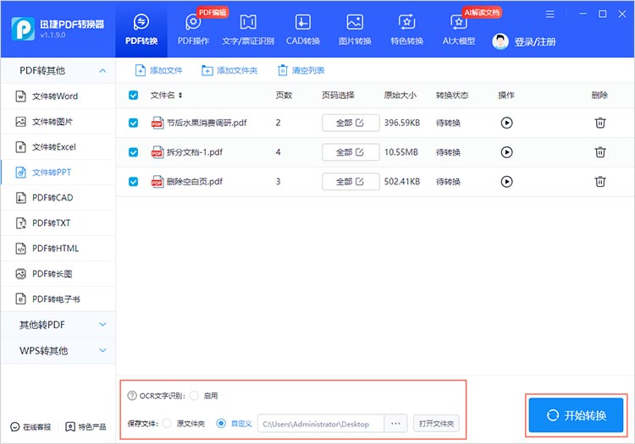Expand the WPS转其他 sidebar section
This screenshot has height=444, width=635.
coord(102,350)
